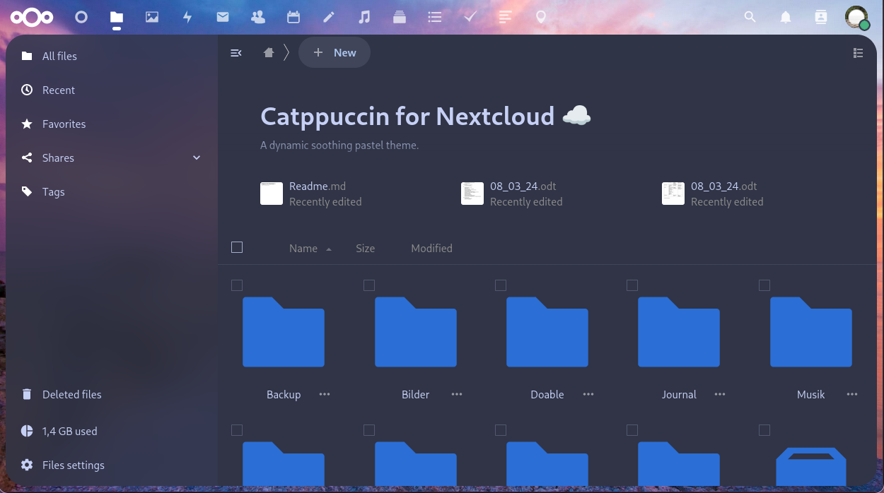Check the Musik folder checkbox
The image size is (884, 493).
(764, 285)
